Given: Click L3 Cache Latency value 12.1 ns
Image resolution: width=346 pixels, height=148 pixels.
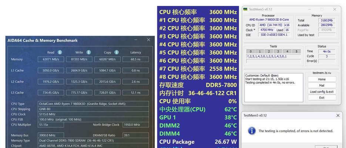Looking at the screenshot, I should point(135,92).
